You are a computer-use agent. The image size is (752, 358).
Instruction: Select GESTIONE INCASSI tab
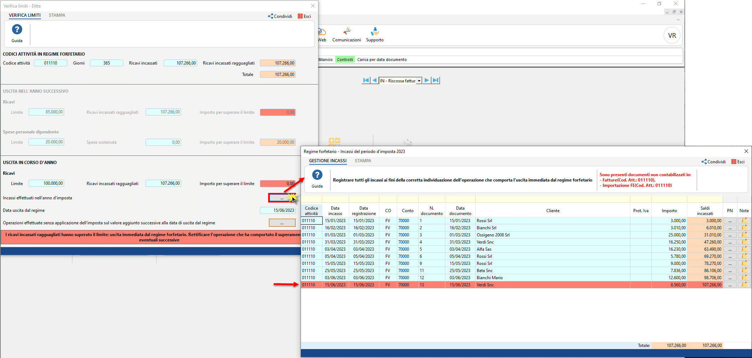tap(328, 161)
